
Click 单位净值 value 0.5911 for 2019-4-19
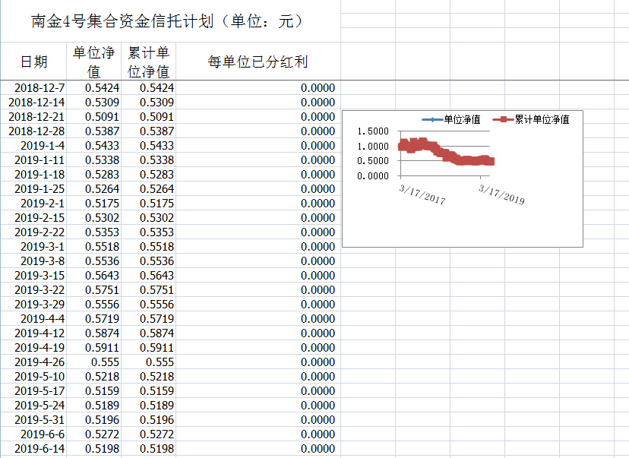pyautogui.click(x=94, y=348)
